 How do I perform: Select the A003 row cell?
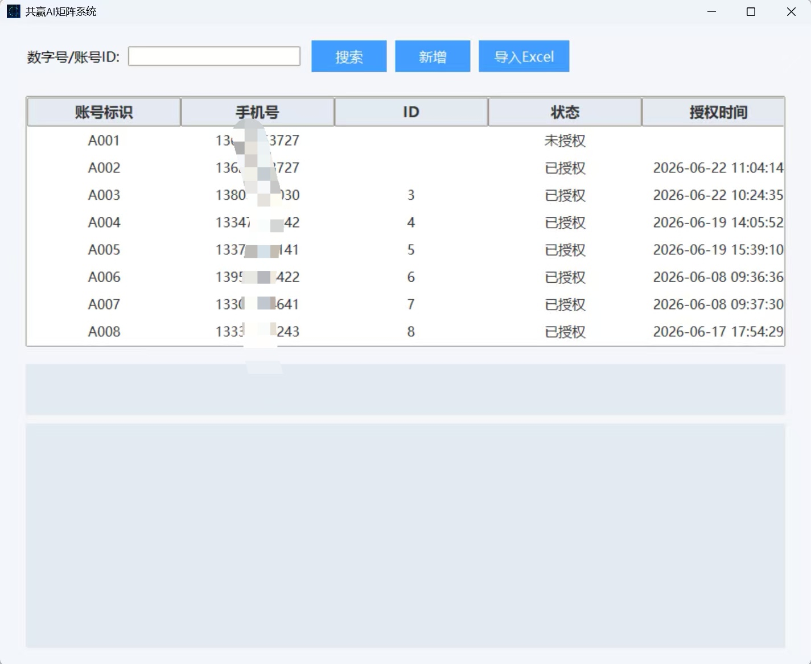point(104,195)
